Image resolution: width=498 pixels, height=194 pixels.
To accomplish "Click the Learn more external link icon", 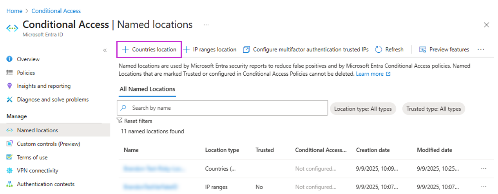I will click(x=388, y=74).
